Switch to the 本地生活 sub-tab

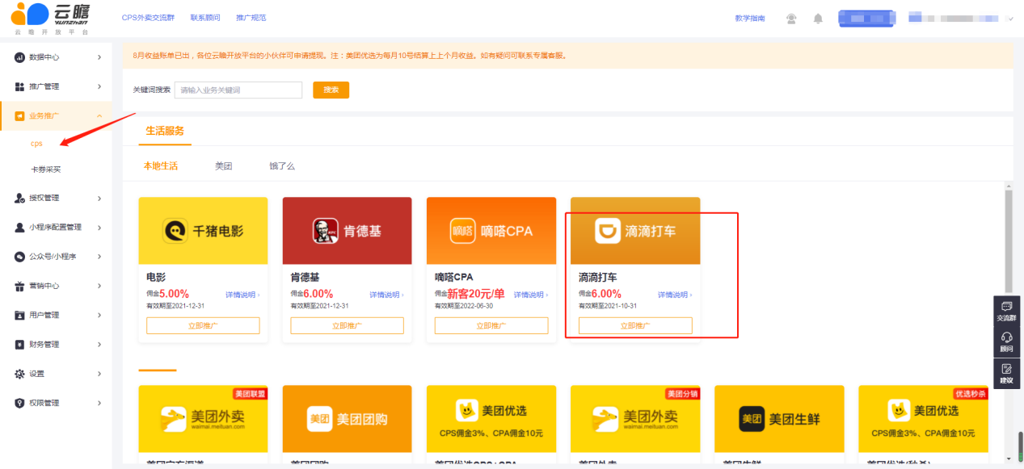click(x=161, y=166)
